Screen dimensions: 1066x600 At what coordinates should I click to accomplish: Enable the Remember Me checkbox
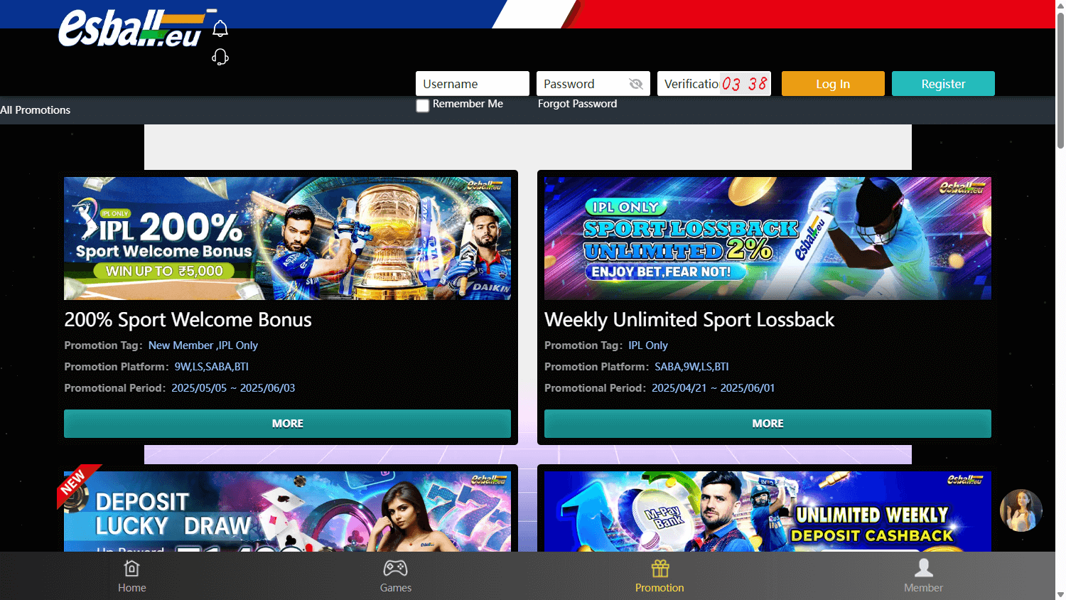coord(423,105)
